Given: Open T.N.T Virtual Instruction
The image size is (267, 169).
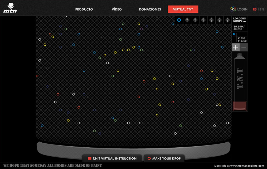Looking at the screenshot, I should pos(112,158).
